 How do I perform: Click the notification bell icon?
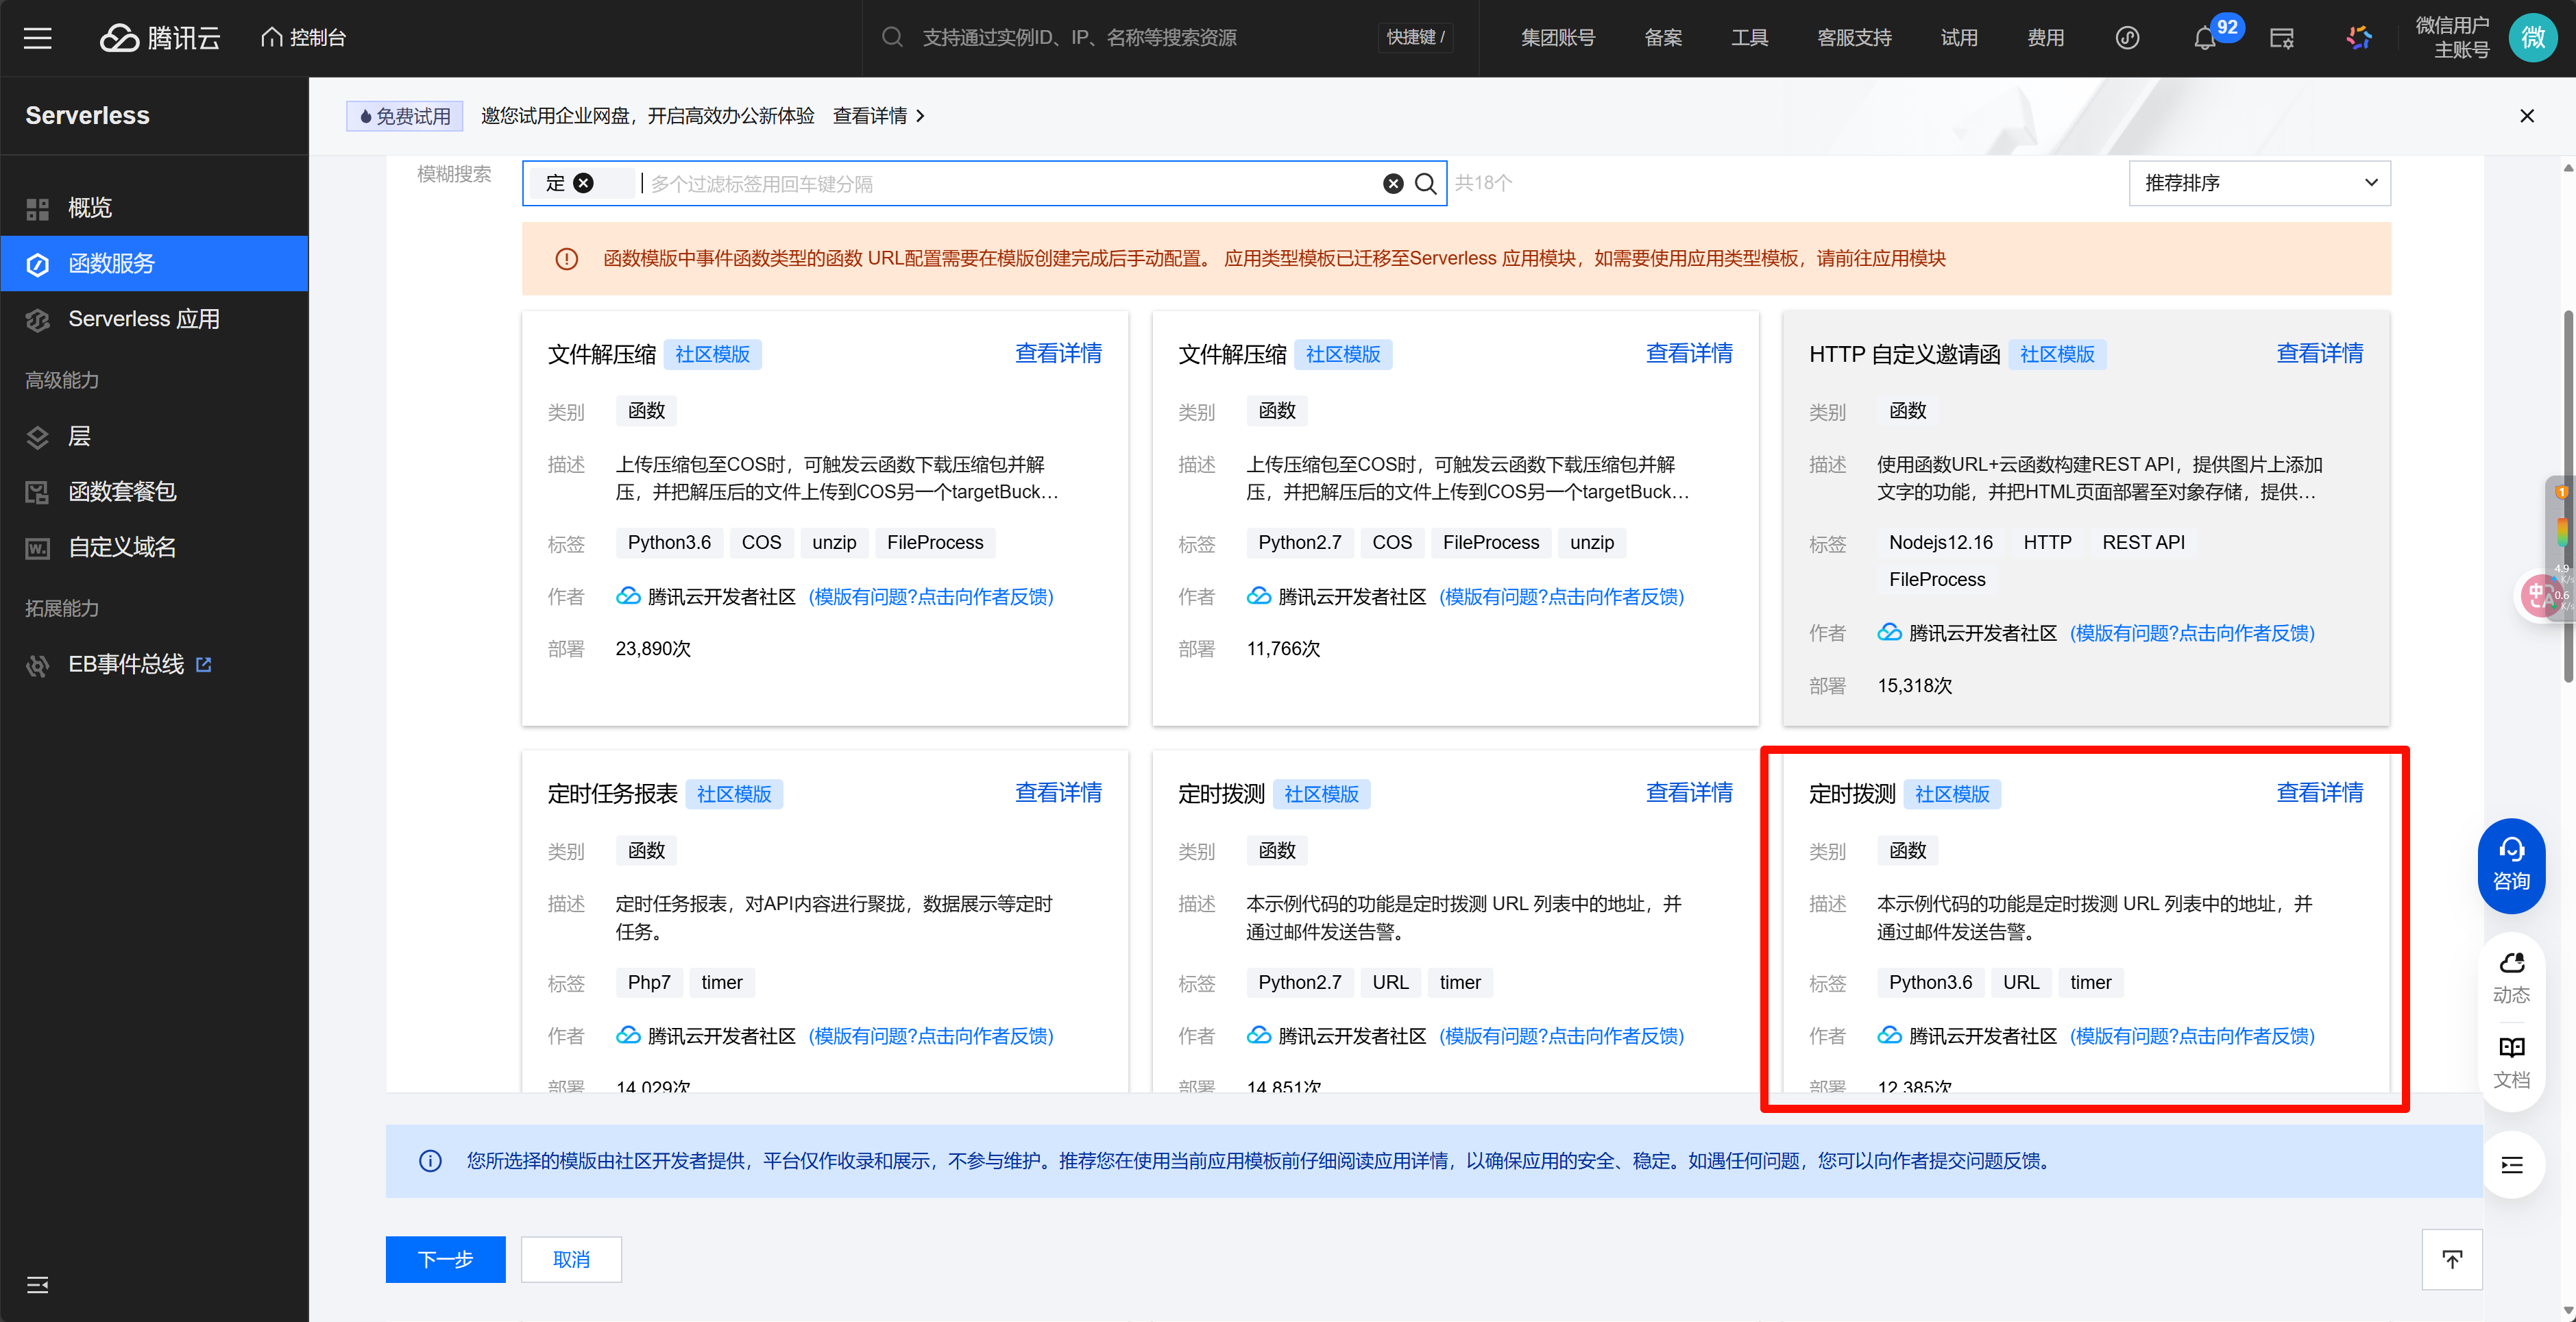pos(2204,39)
